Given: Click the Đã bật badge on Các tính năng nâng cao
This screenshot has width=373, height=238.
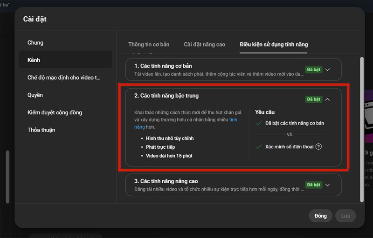Looking at the screenshot, I should pos(313,185).
